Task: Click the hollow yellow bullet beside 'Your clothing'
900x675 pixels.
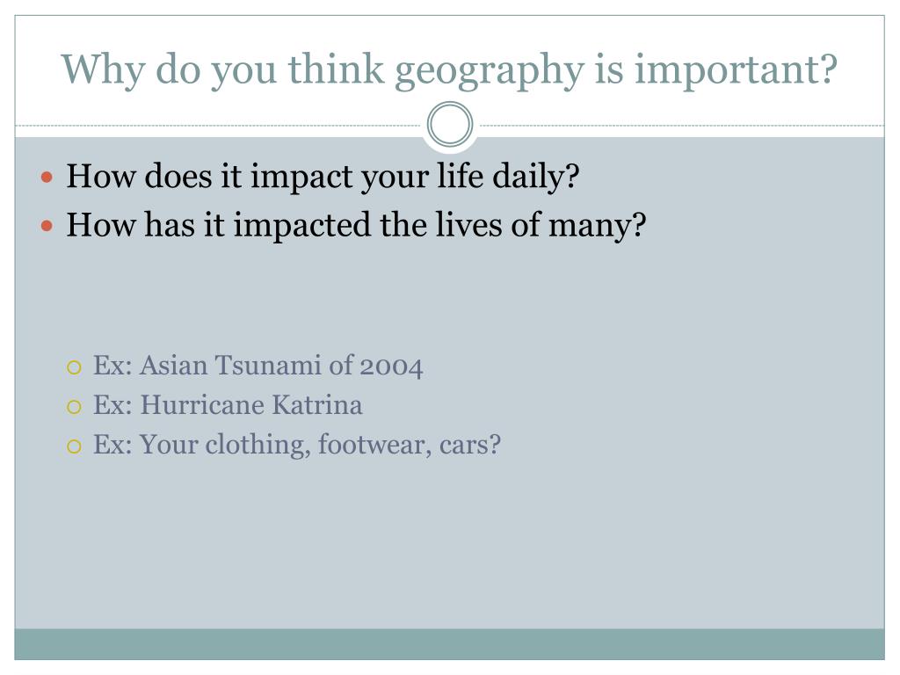Action: point(74,446)
